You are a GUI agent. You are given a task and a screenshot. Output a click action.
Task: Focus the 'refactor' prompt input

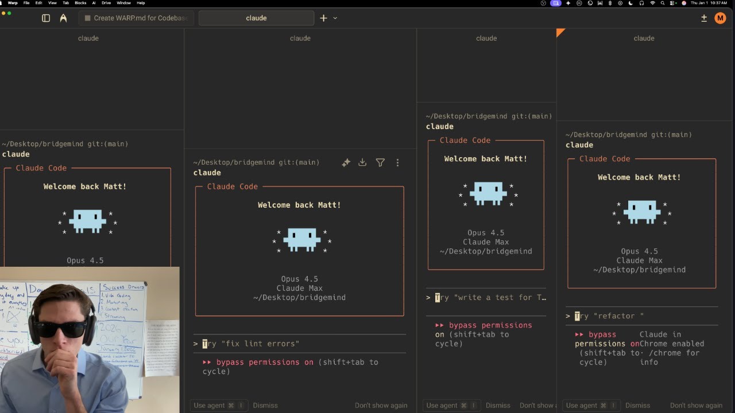coord(641,316)
